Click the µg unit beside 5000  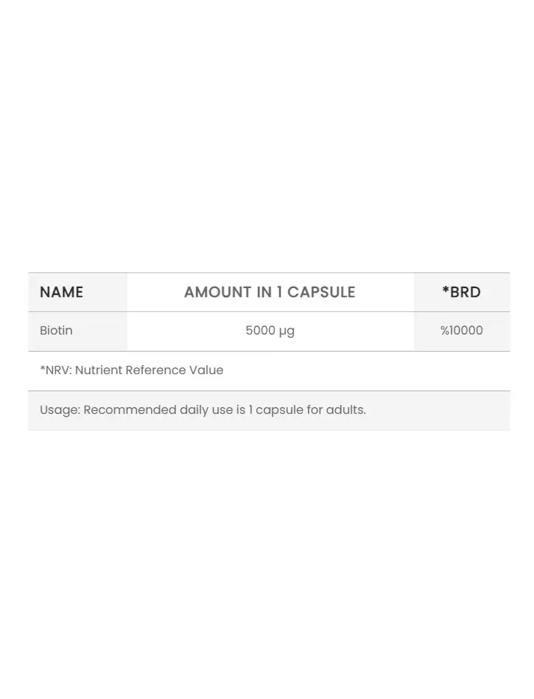(286, 332)
